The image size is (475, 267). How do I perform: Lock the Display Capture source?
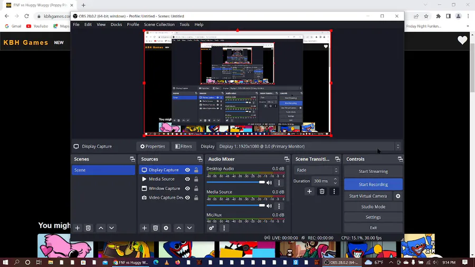point(196,170)
